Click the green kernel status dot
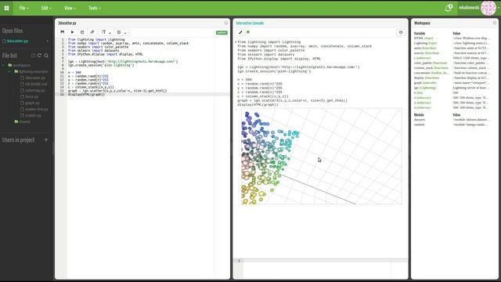 click(x=248, y=32)
